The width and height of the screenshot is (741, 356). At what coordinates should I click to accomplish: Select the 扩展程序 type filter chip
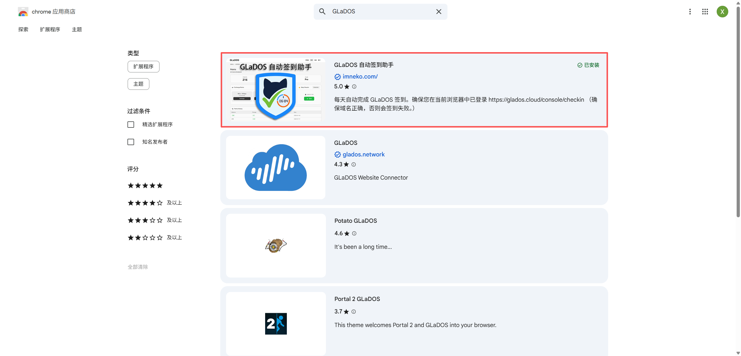(x=143, y=67)
